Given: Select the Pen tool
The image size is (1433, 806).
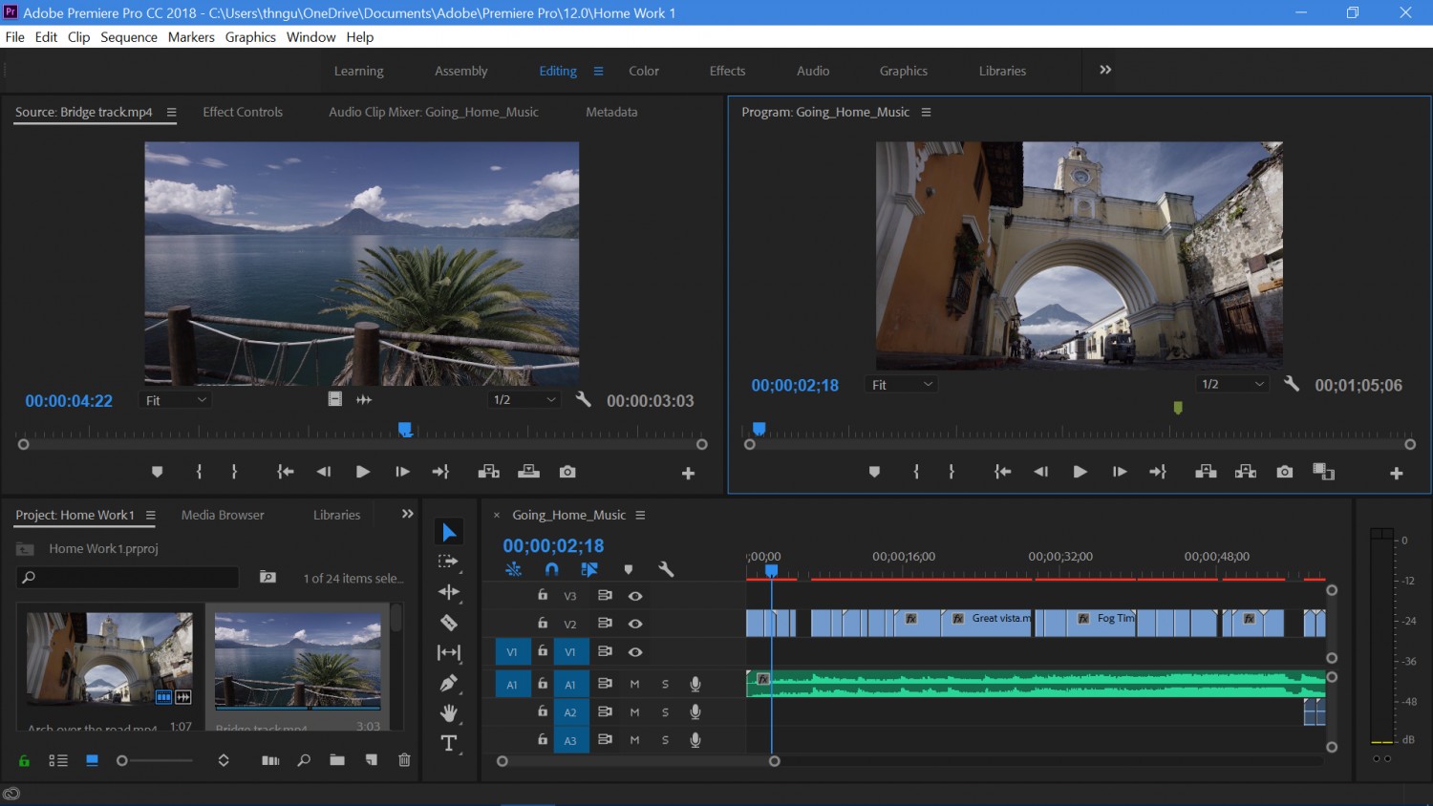Looking at the screenshot, I should point(448,683).
